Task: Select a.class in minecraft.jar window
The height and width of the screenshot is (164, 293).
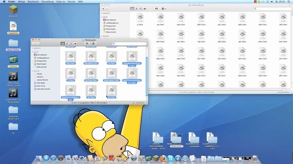Action: click(140, 18)
